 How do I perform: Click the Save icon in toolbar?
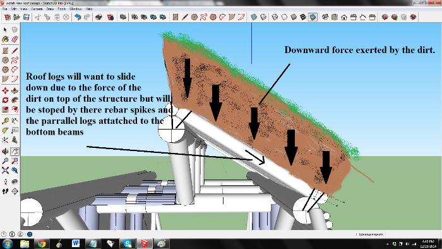(x=27, y=17)
